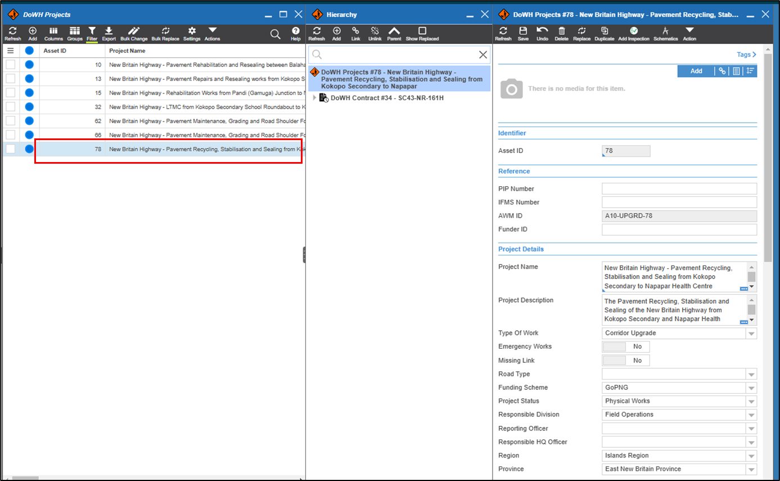The height and width of the screenshot is (481, 780).
Task: Check the box for Asset ID 10 row
Action: tap(11, 65)
